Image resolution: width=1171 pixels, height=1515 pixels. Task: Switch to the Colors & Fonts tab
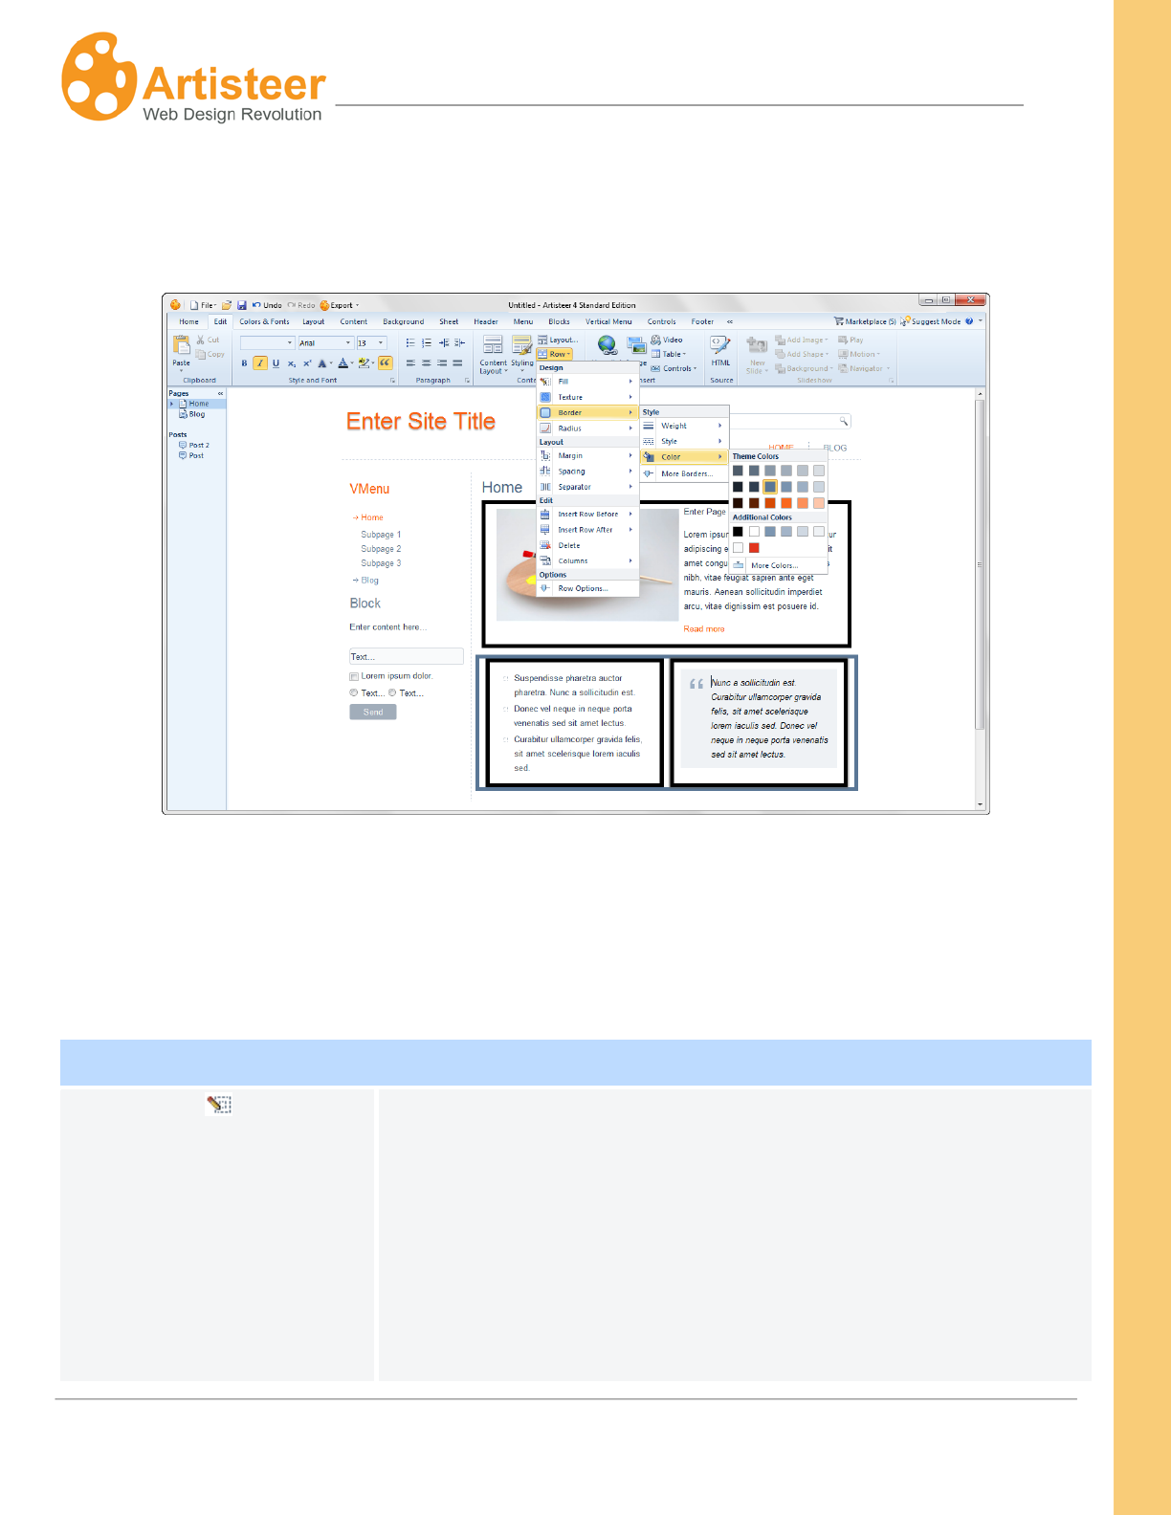[264, 321]
